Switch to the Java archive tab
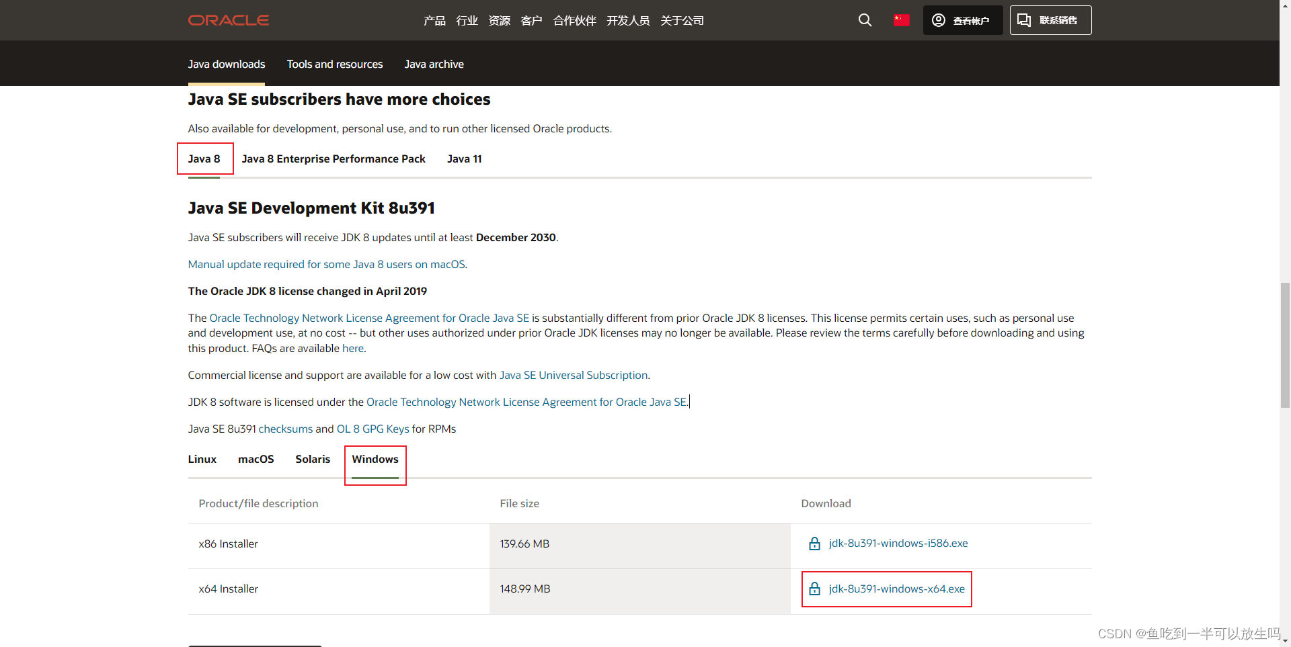The height and width of the screenshot is (647, 1291). [x=434, y=64]
